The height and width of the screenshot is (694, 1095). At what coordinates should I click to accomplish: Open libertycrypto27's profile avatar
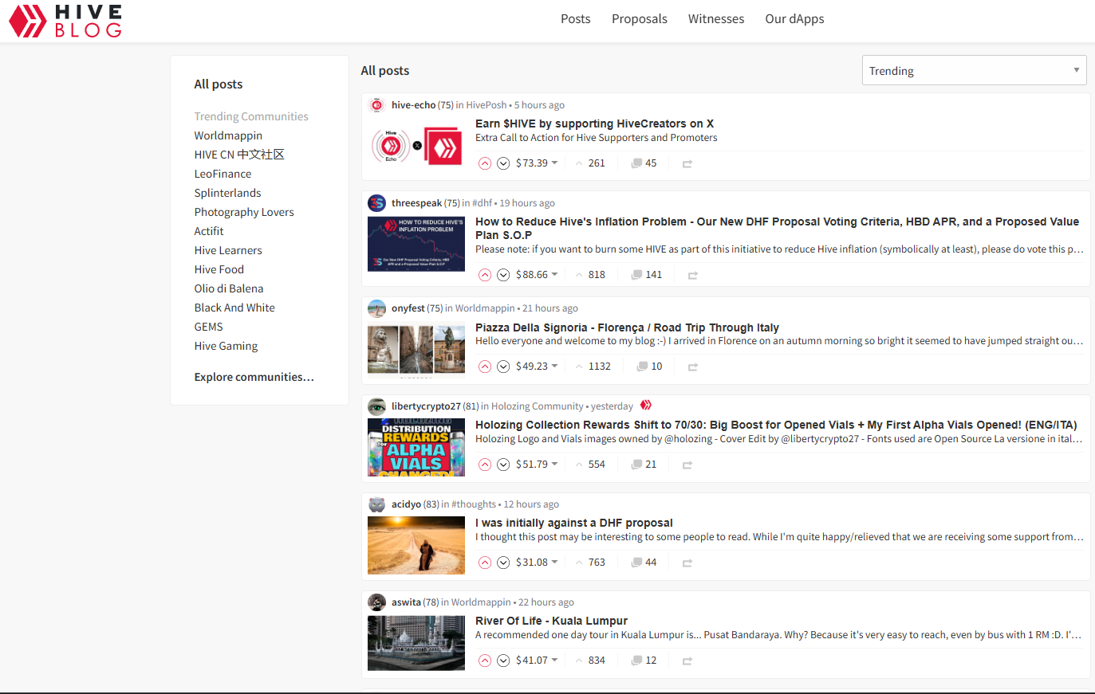376,406
